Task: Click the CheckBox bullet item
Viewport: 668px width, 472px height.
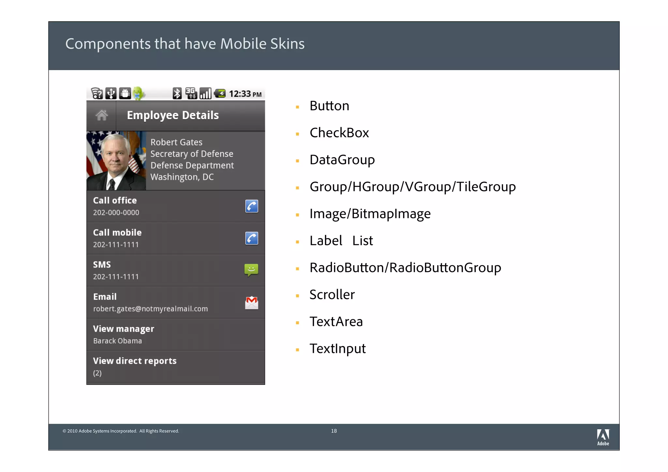Action: coord(339,133)
